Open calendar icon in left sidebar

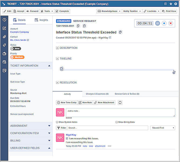click(4, 62)
